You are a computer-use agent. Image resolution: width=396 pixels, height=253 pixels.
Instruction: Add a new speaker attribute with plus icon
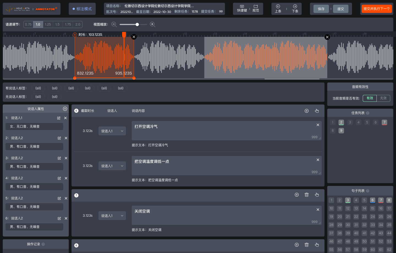(65, 109)
